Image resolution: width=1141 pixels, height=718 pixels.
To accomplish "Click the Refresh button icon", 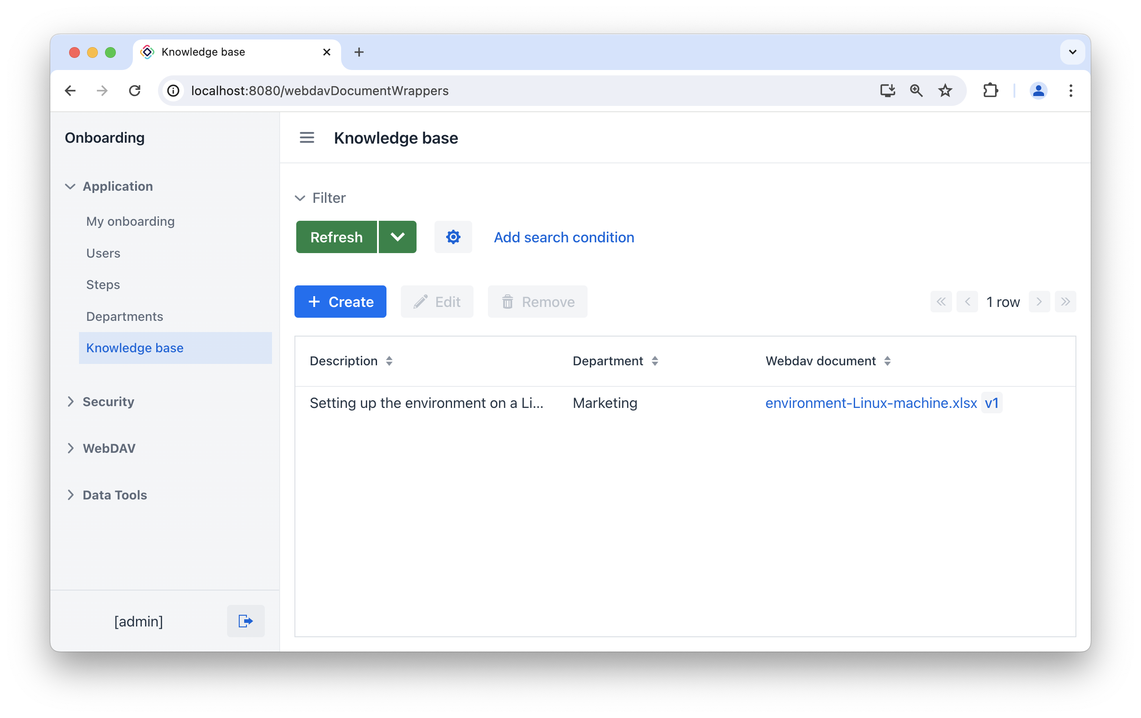I will pyautogui.click(x=336, y=237).
